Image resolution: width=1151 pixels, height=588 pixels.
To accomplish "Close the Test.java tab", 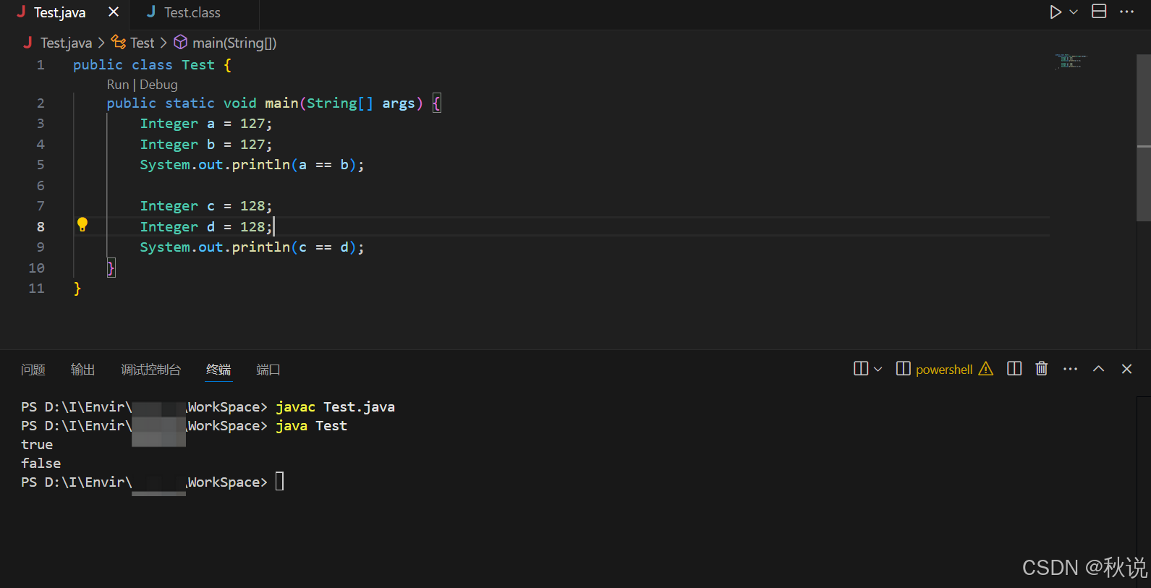I will tap(114, 12).
